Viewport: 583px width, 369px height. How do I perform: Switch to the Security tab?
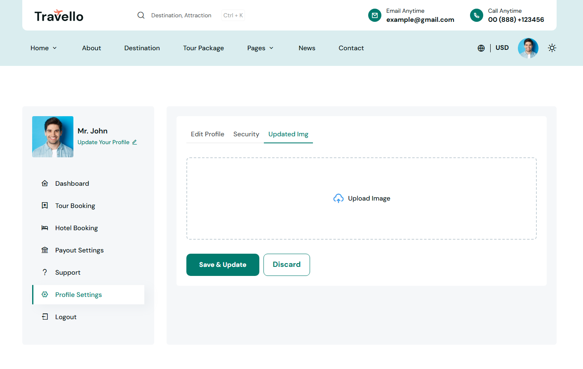pyautogui.click(x=246, y=134)
